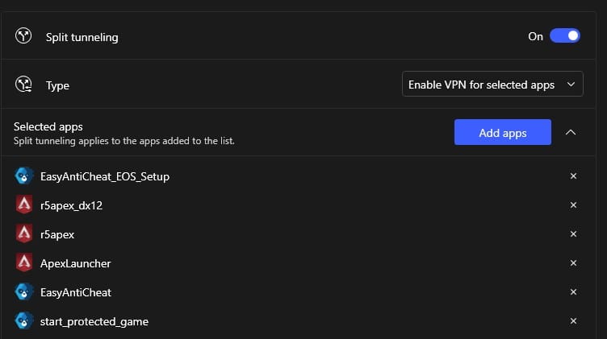607x339 pixels.
Task: Click the r5apex app icon
Action: pyautogui.click(x=24, y=234)
